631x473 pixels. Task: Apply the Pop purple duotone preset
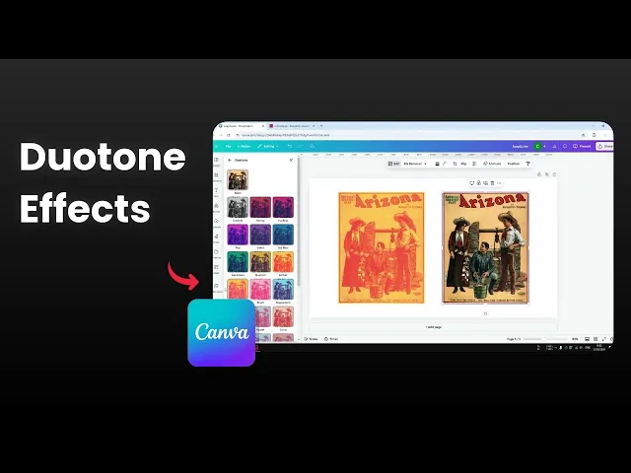click(238, 235)
